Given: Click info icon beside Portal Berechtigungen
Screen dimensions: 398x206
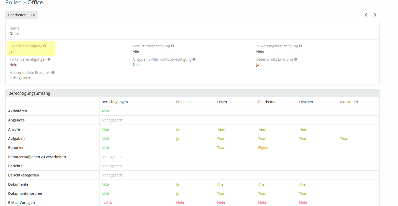Looking at the screenshot, I should click(x=49, y=59).
